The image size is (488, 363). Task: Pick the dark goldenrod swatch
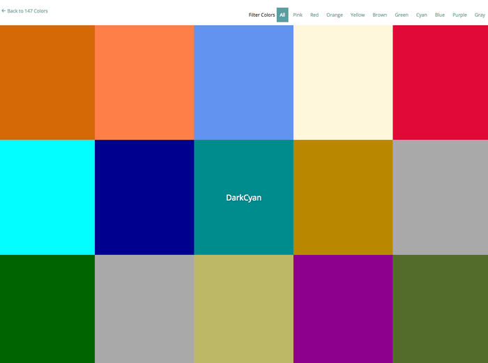coord(343,197)
